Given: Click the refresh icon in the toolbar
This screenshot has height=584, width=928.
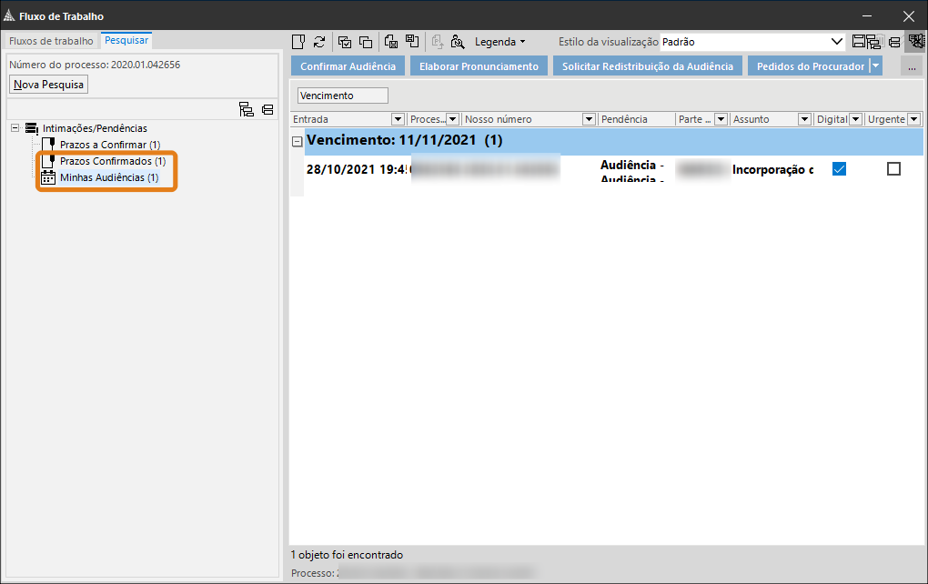Looking at the screenshot, I should point(319,42).
